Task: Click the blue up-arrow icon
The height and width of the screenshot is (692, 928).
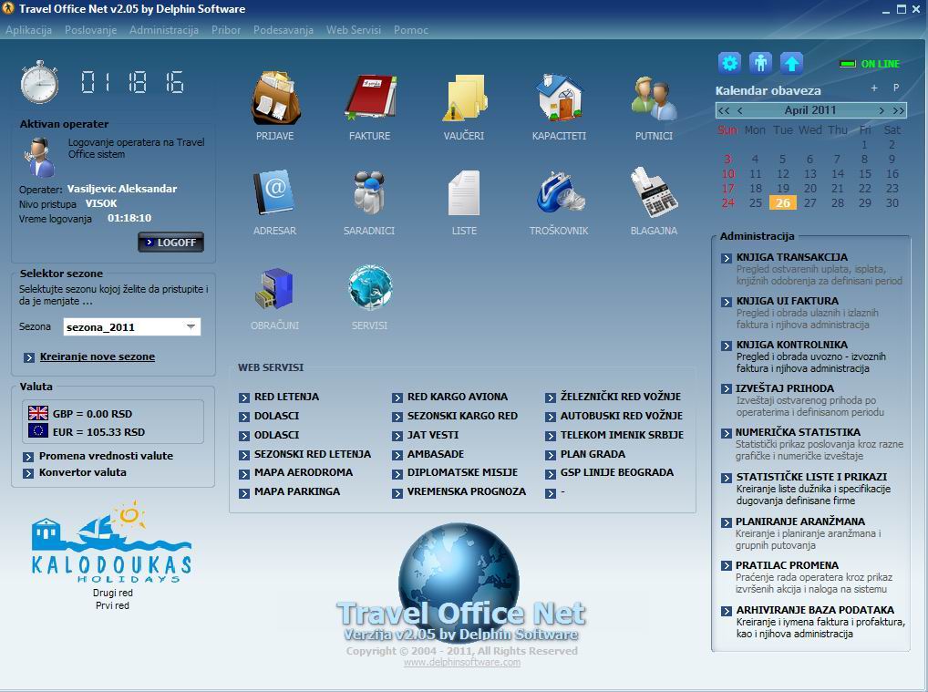Action: click(x=791, y=63)
